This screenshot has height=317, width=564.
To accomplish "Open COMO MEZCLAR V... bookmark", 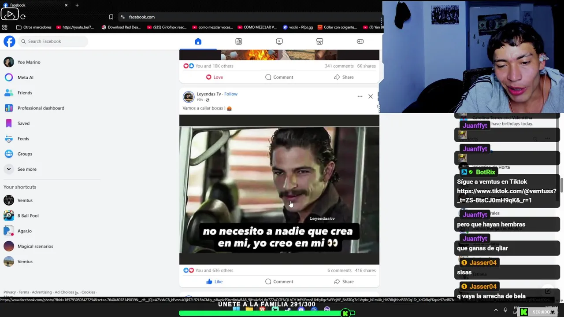I will point(257,27).
